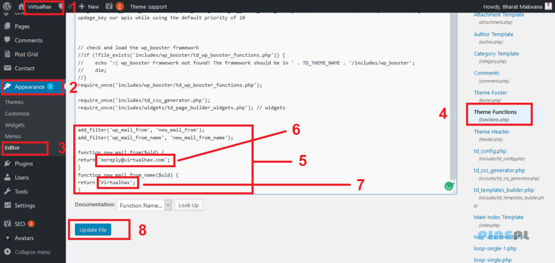Open td_templates_builder.php file
The width and height of the screenshot is (555, 263).
[504, 190]
